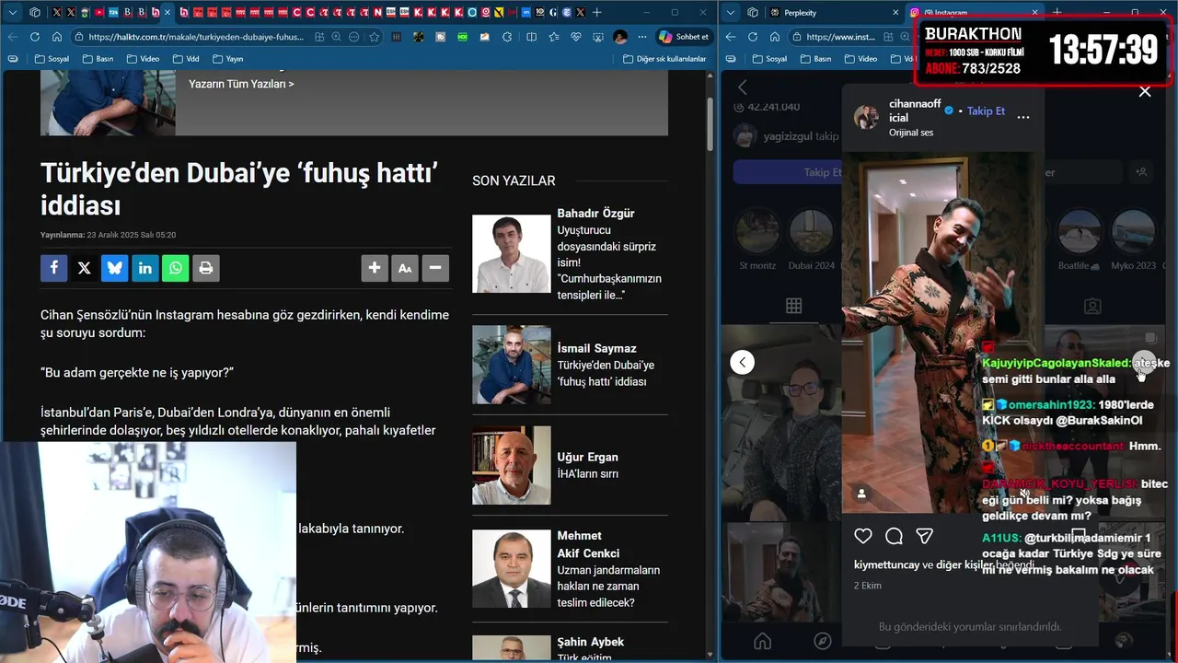Open extensions puzzle icon in left browser
The height and width of the screenshot is (663, 1178).
[x=508, y=37]
